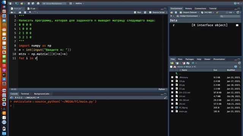This screenshot has height=136, width=243.
Task: Click the MEGA breadcrumb link
Action: click(188, 67)
